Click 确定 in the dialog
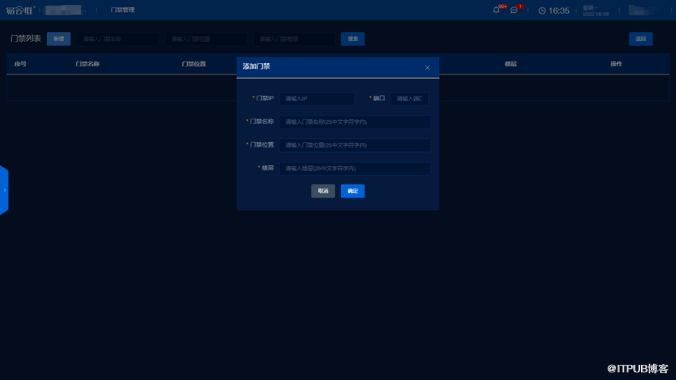This screenshot has height=380, width=676. coord(352,191)
